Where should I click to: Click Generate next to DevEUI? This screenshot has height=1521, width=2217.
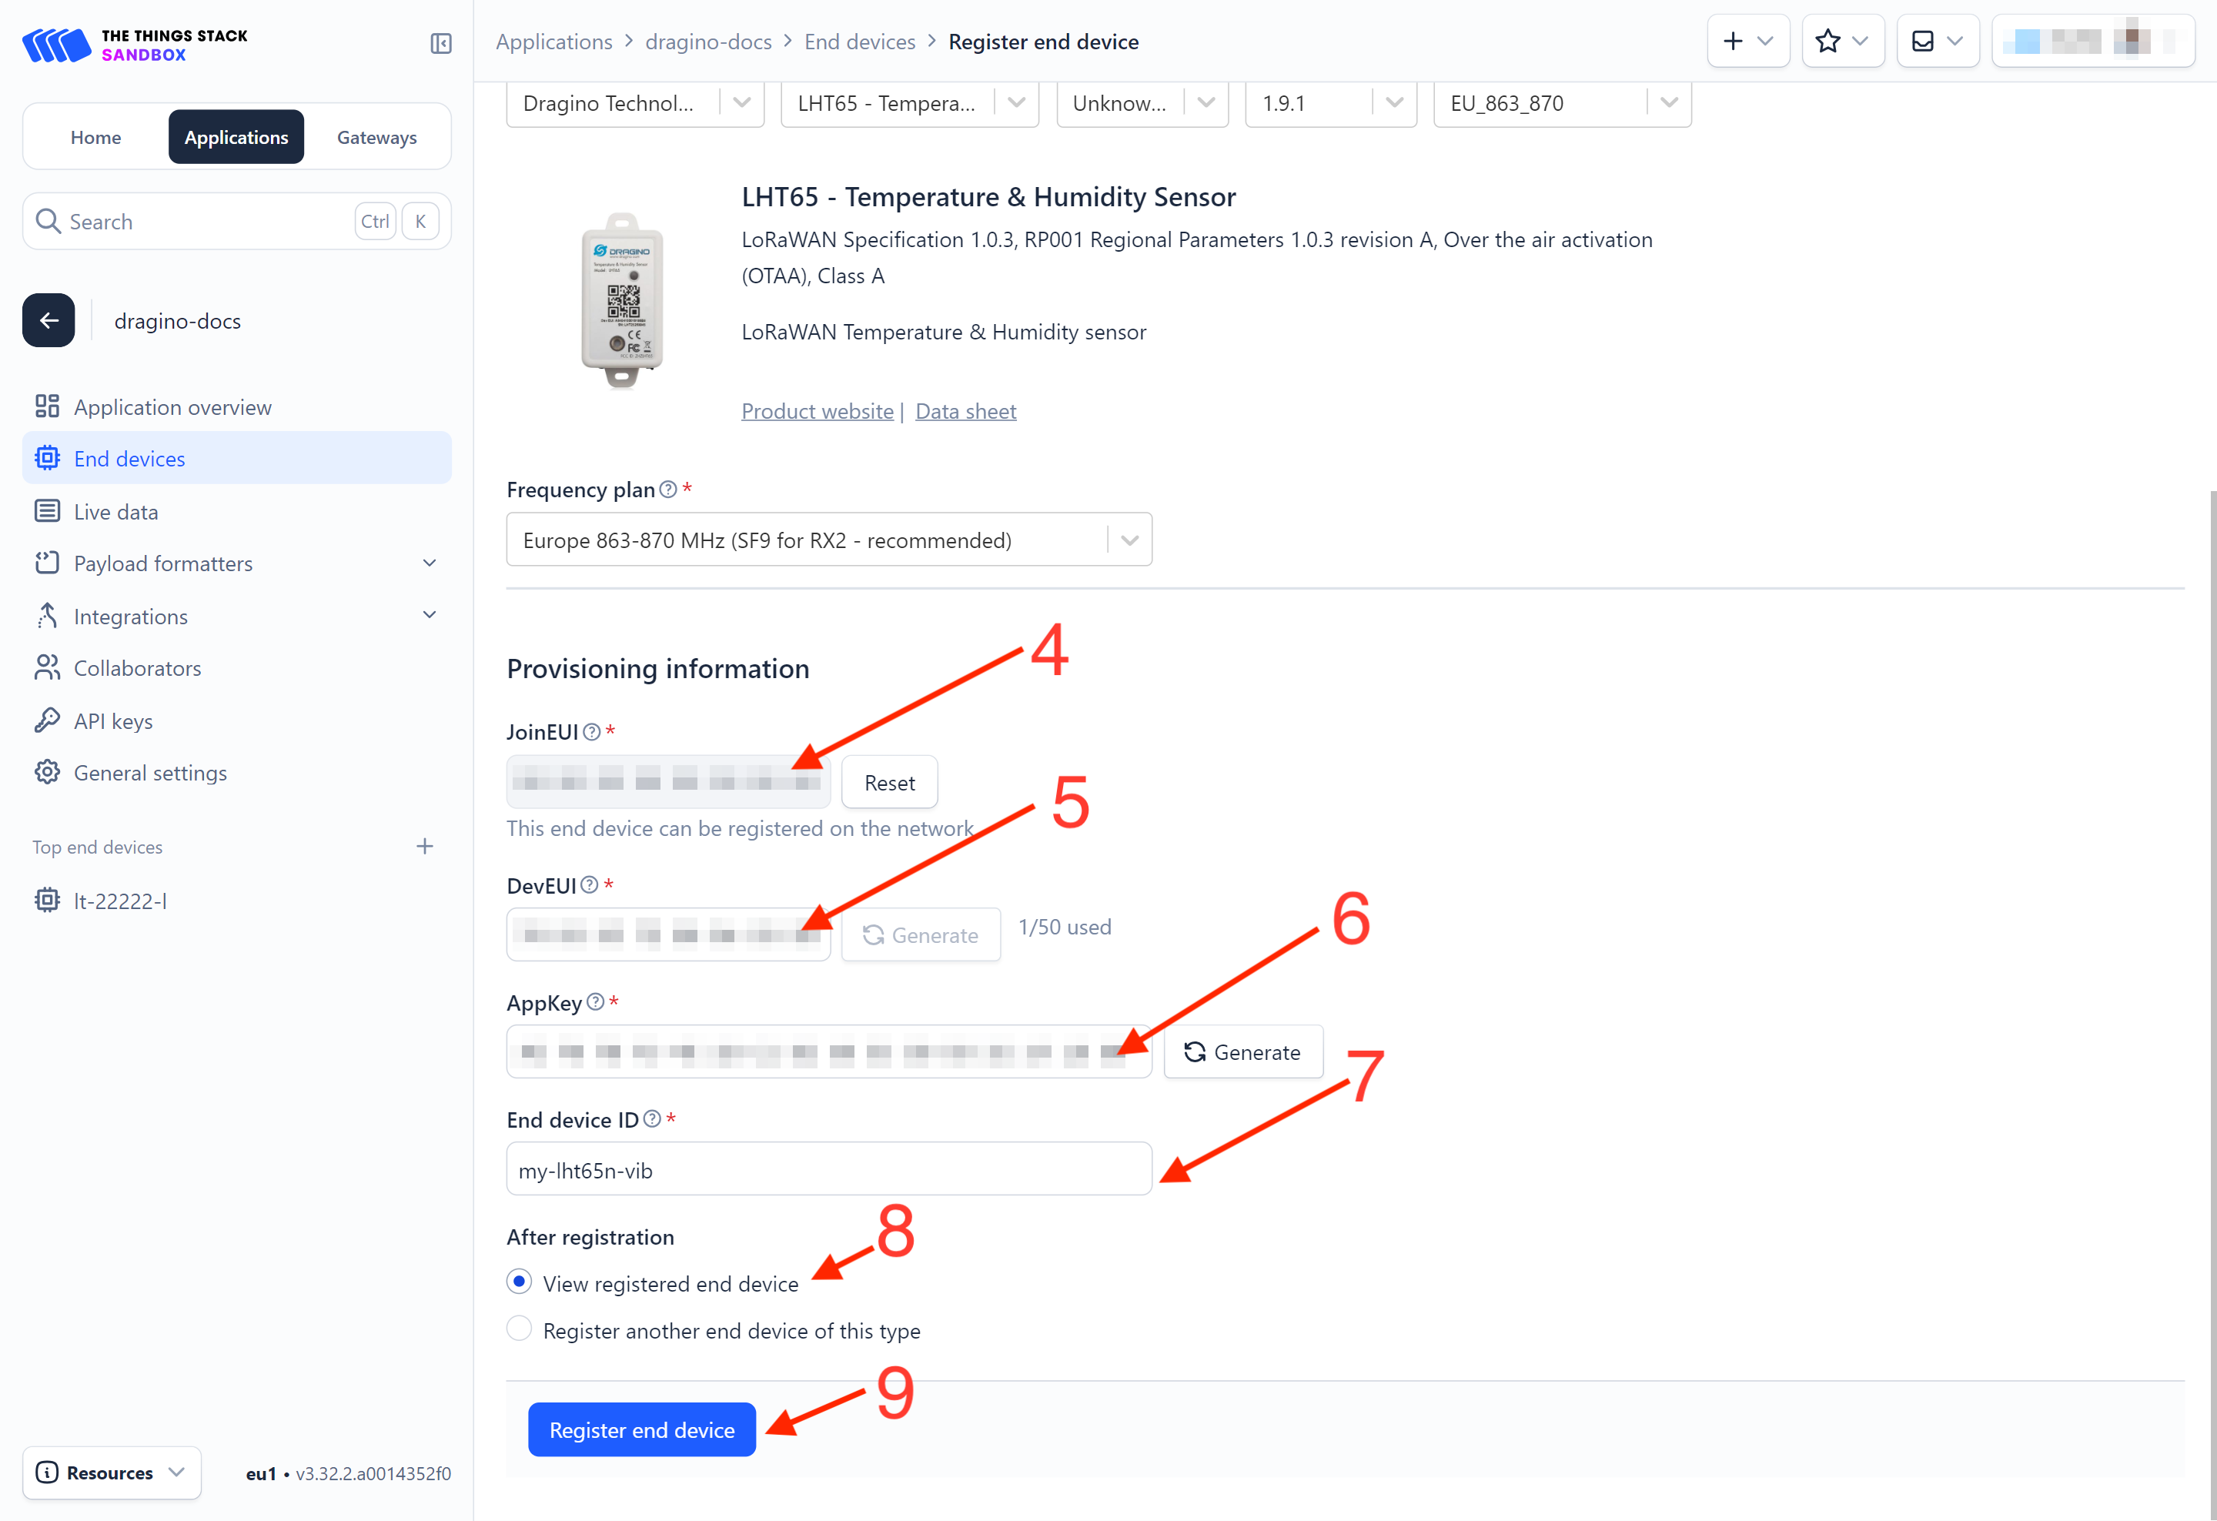921,935
